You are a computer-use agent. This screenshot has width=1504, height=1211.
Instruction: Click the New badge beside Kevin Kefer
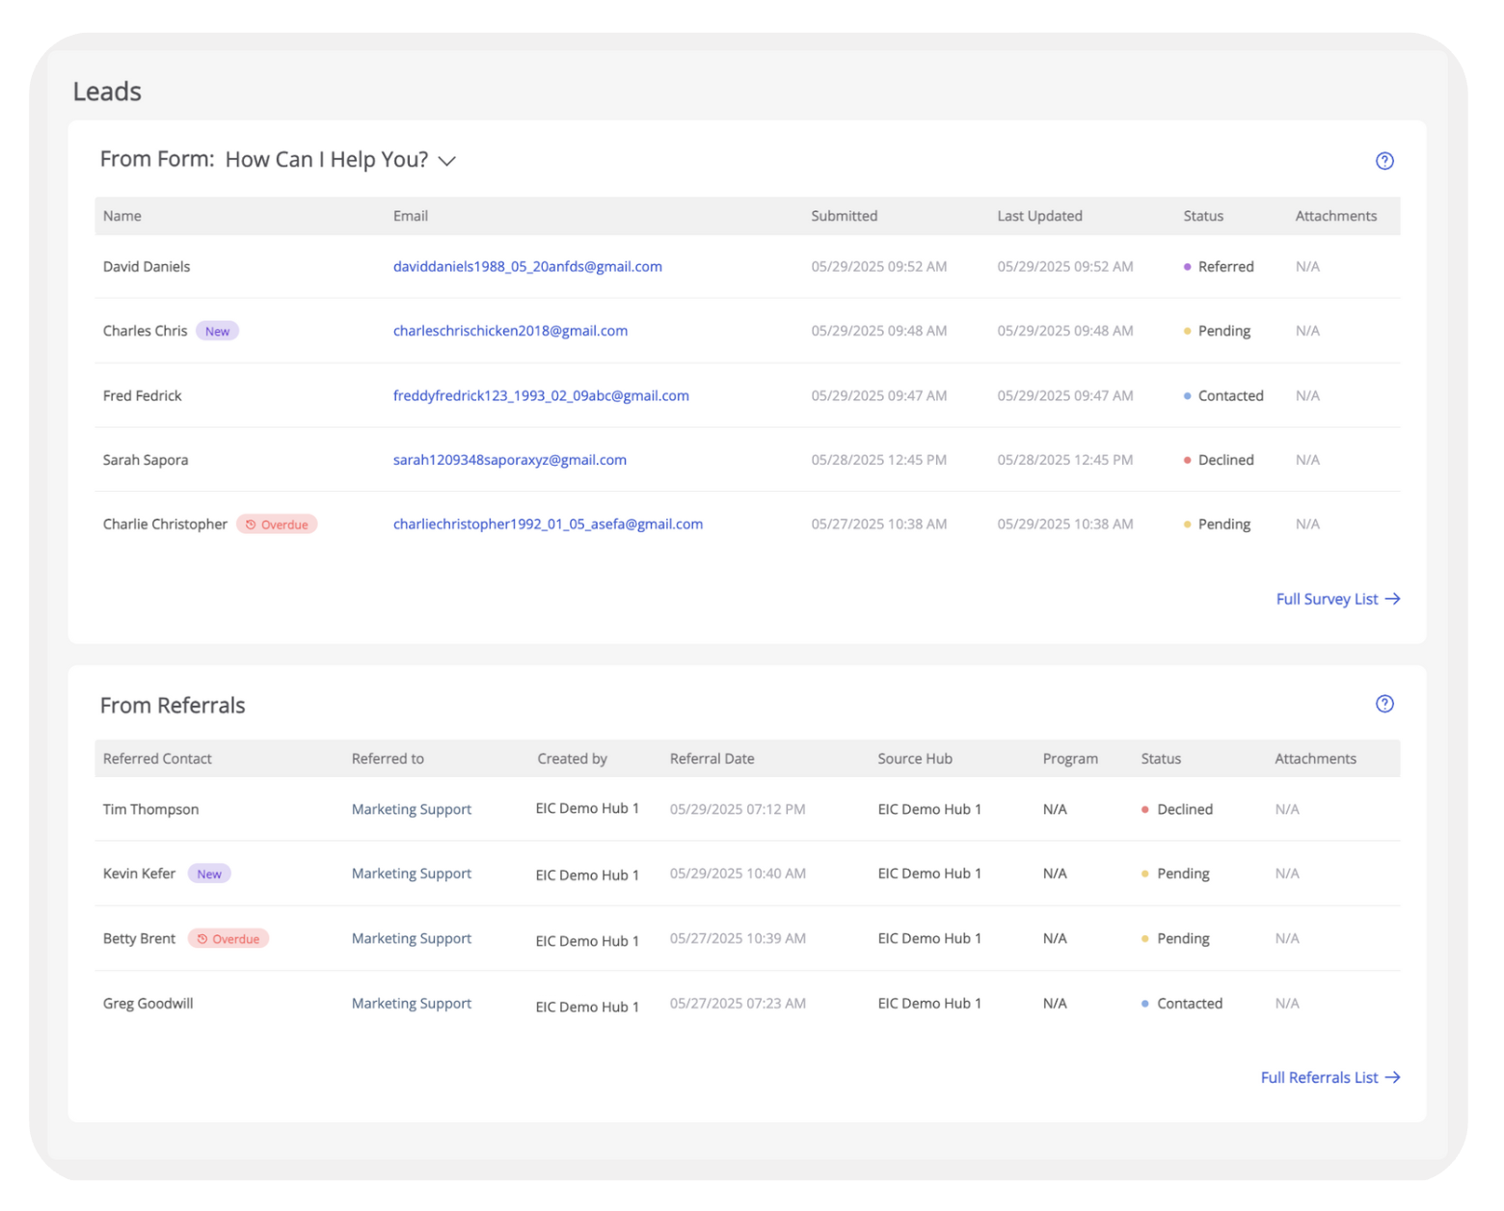point(209,874)
